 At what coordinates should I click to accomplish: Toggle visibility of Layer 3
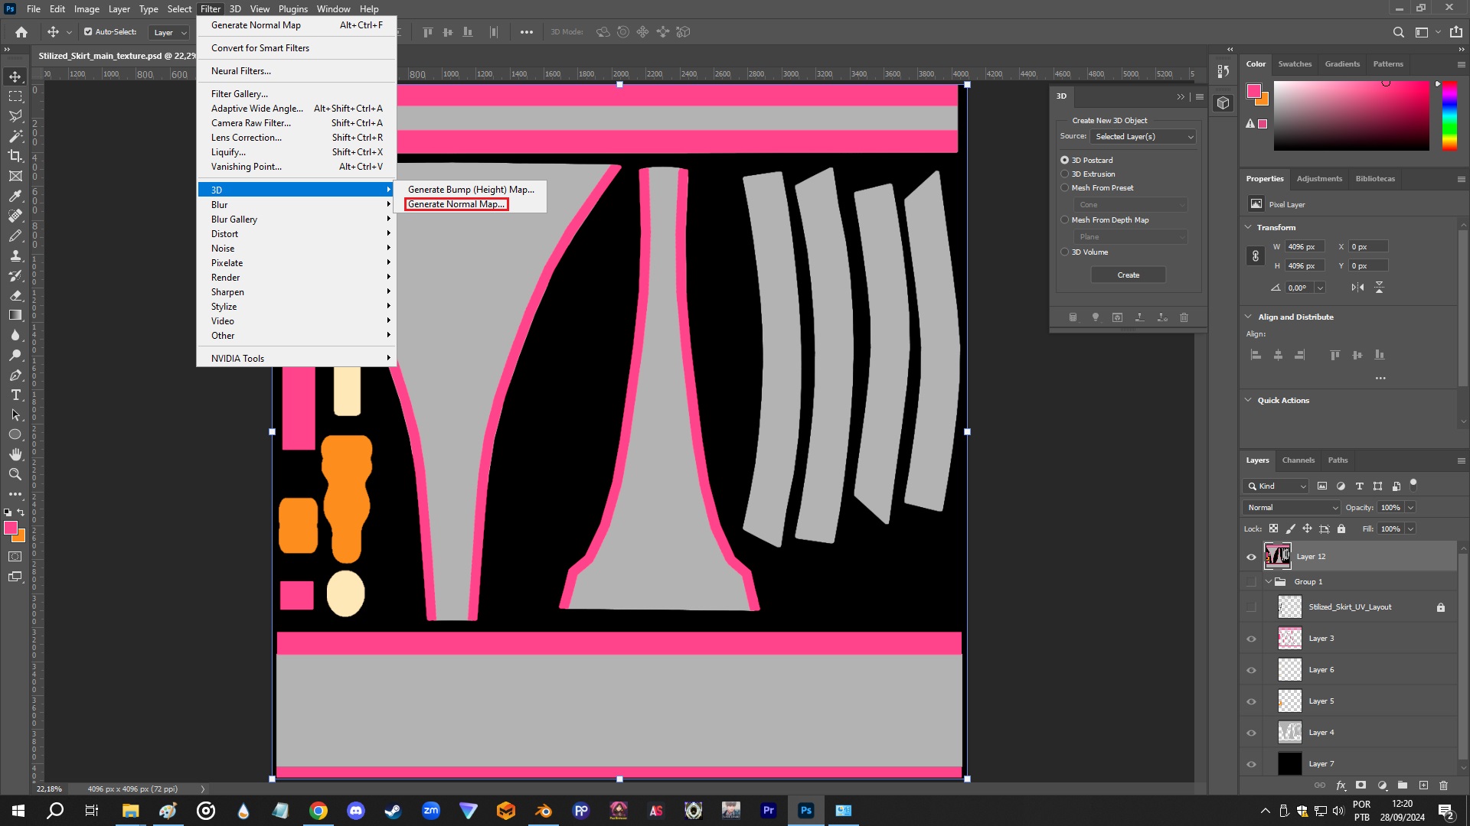point(1251,637)
